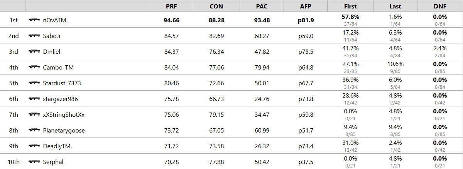Sort by PRF column header
The width and height of the screenshot is (463, 169).
(172, 6)
